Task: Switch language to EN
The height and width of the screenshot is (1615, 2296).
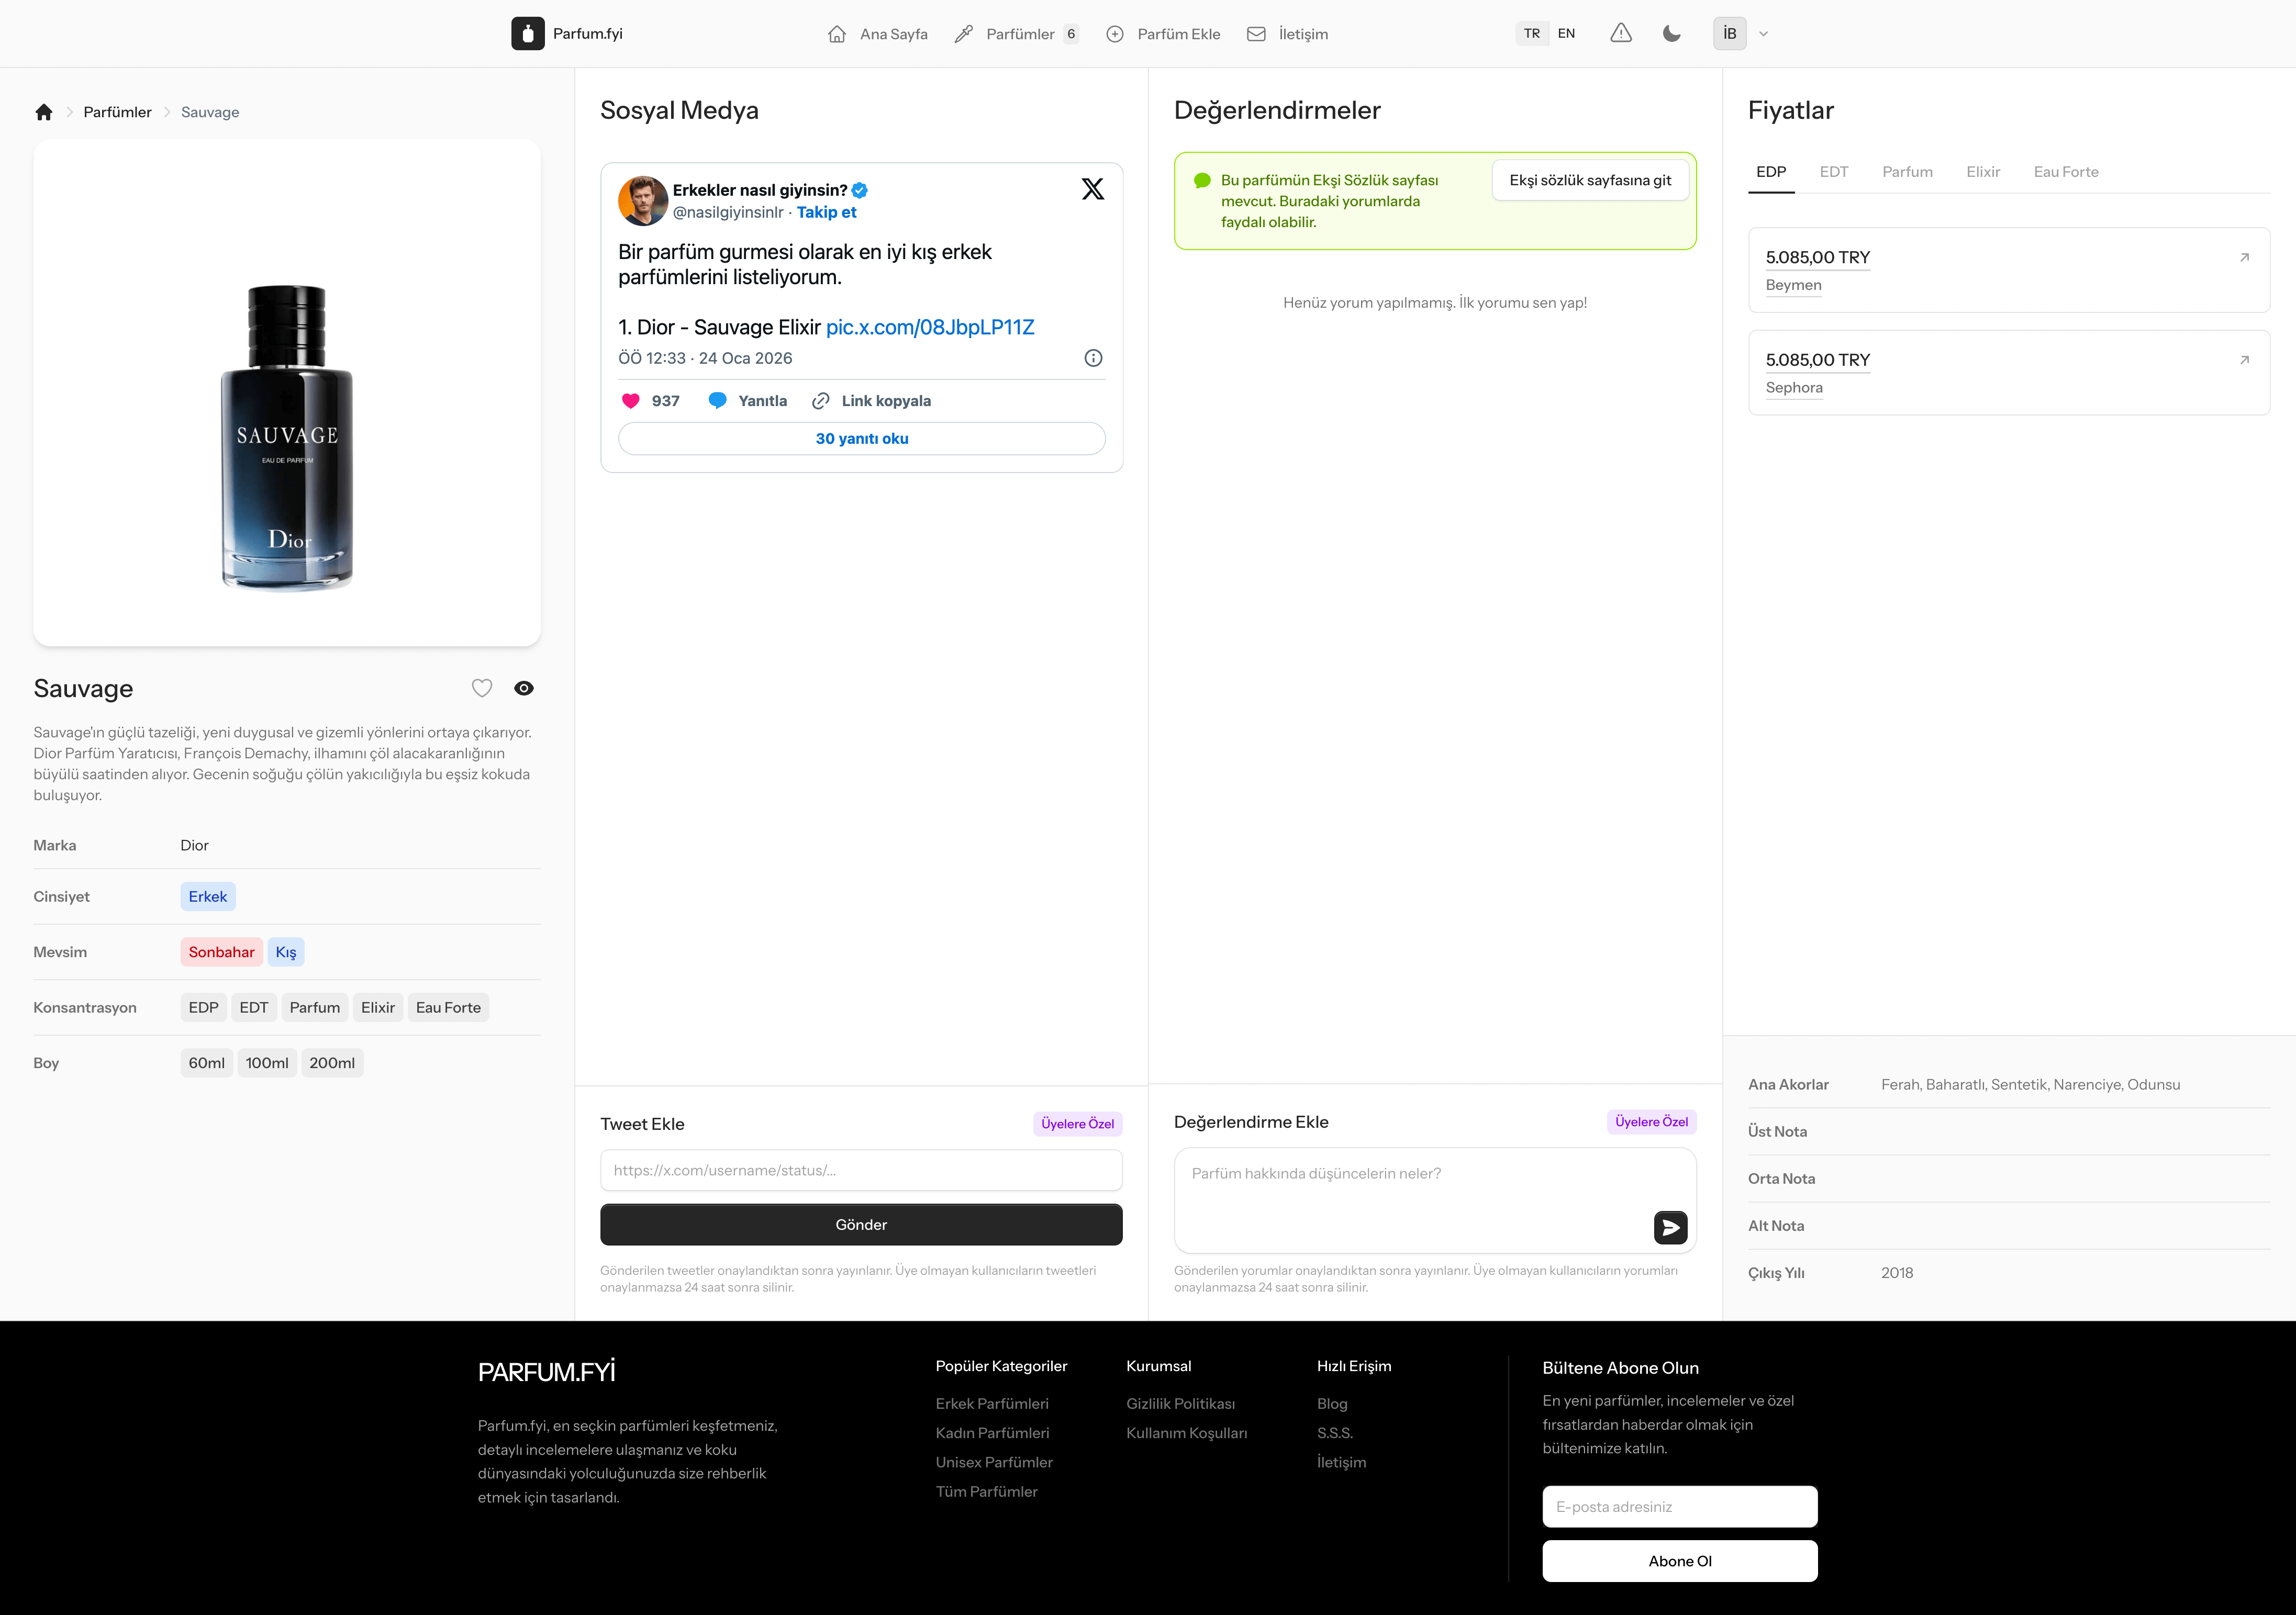Action: pyautogui.click(x=1566, y=33)
